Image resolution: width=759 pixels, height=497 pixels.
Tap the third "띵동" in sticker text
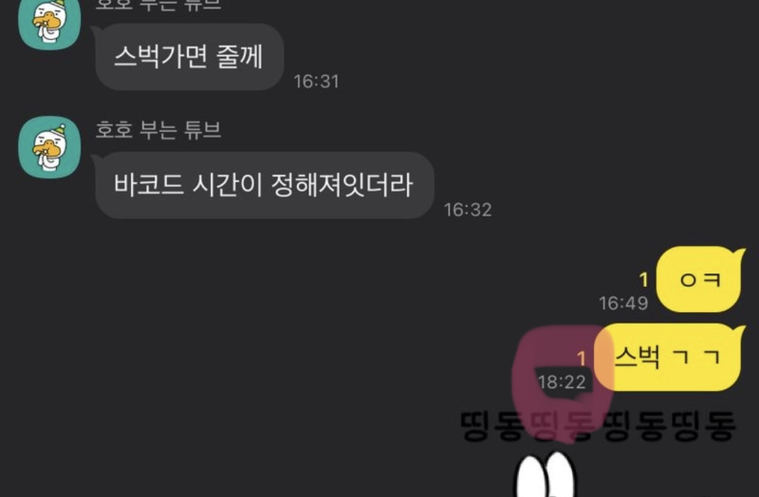click(x=634, y=426)
